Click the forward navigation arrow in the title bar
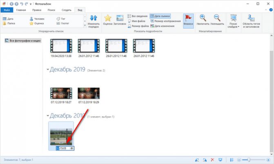 point(16,4)
